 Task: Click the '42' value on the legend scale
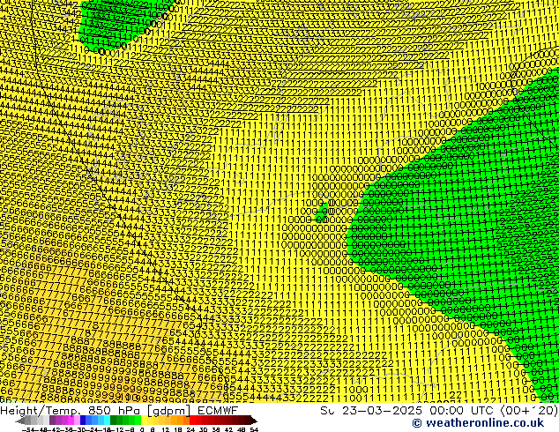[x=229, y=429]
